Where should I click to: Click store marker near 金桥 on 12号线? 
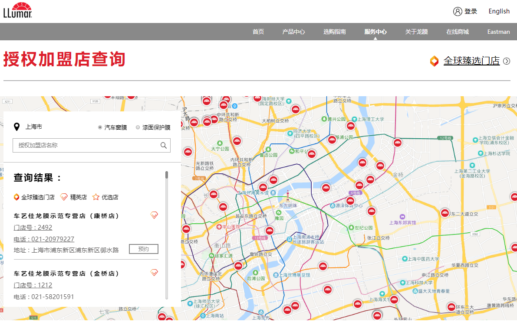[398, 143]
